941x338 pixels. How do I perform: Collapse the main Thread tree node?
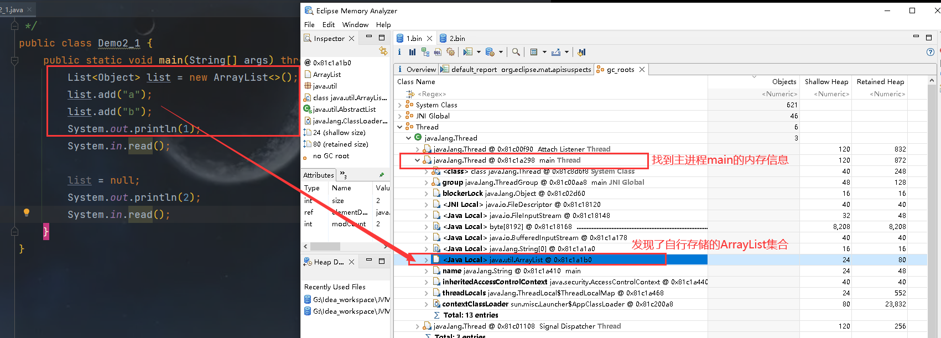click(x=417, y=160)
